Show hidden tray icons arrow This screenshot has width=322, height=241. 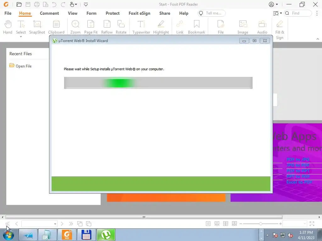267,235
